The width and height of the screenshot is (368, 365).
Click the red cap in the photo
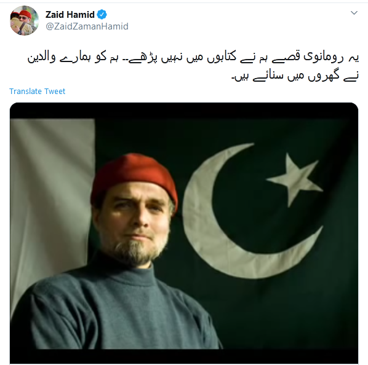click(134, 179)
